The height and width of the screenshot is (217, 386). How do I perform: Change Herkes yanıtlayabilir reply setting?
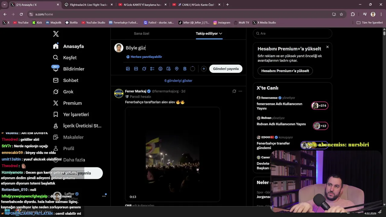click(x=144, y=57)
